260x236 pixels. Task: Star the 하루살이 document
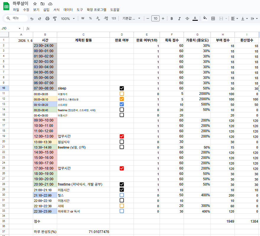coord(35,4)
